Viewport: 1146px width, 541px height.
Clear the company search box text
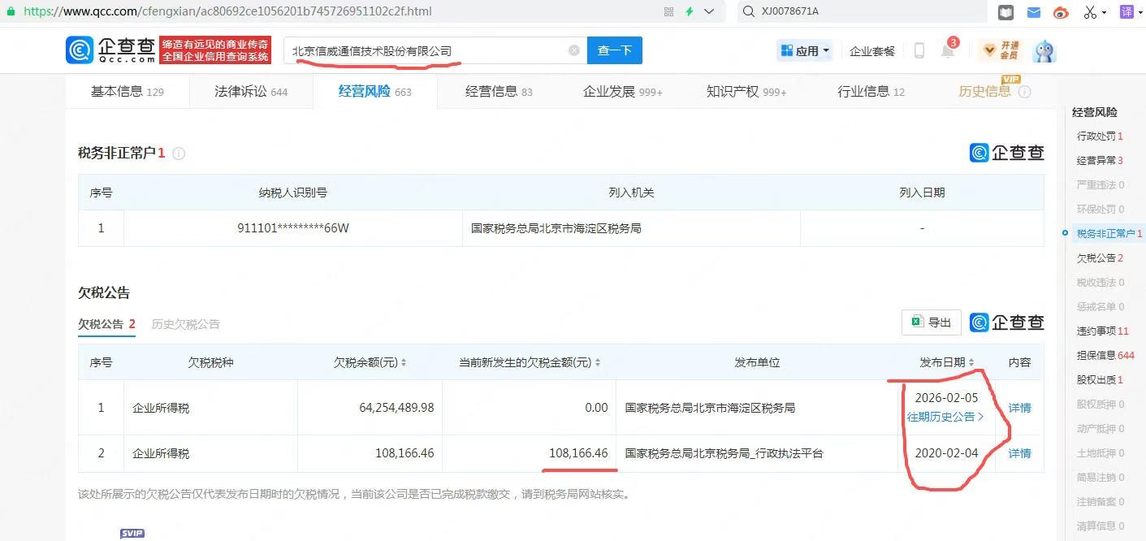[x=574, y=50]
